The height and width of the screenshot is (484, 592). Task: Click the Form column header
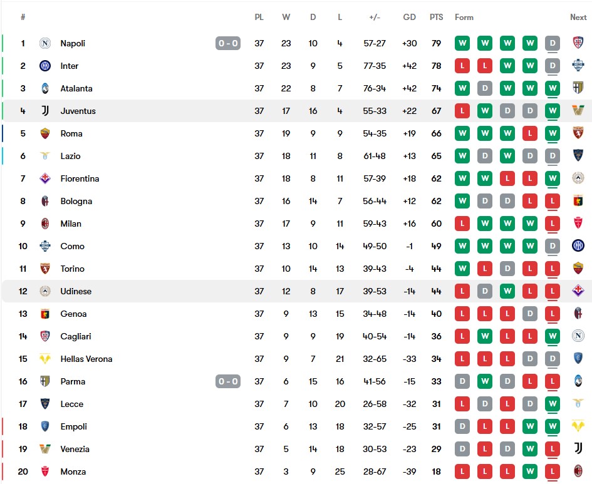click(464, 18)
